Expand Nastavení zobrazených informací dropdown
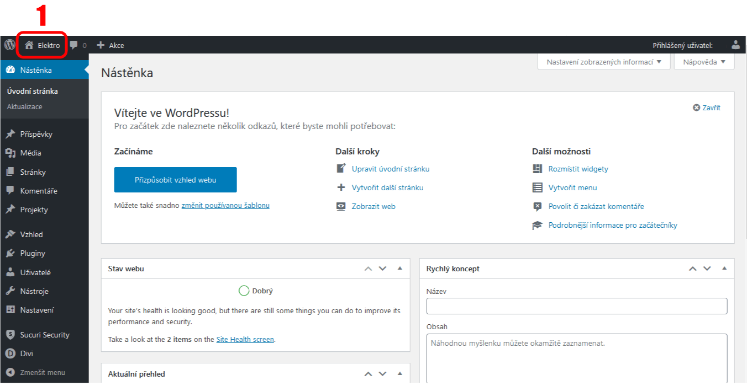The image size is (747, 386). coord(603,62)
